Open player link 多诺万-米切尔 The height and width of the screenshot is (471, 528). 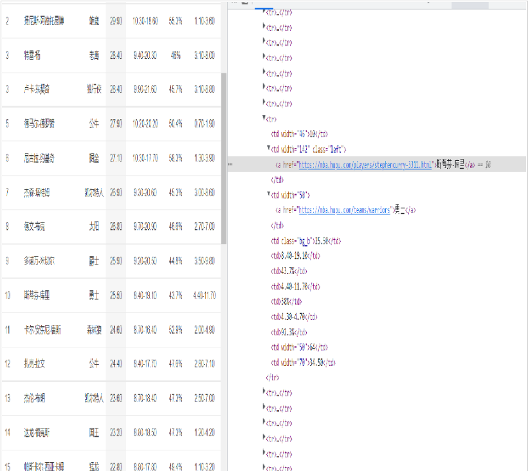tap(39, 261)
